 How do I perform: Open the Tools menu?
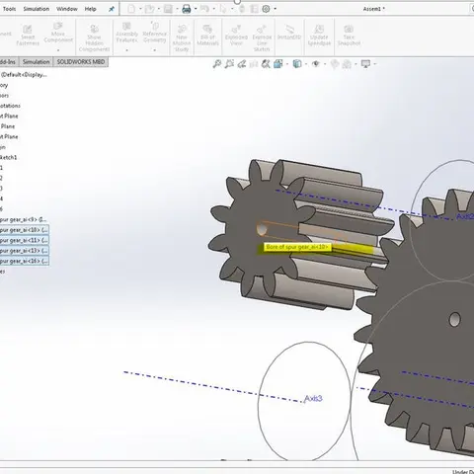tap(9, 9)
